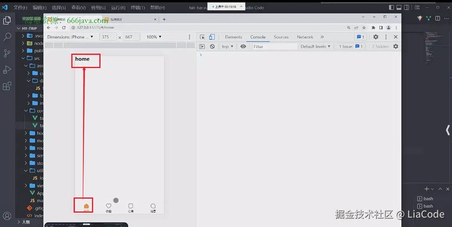Switch to the Console tab
Screen dimensions: 452x227
coord(258,37)
